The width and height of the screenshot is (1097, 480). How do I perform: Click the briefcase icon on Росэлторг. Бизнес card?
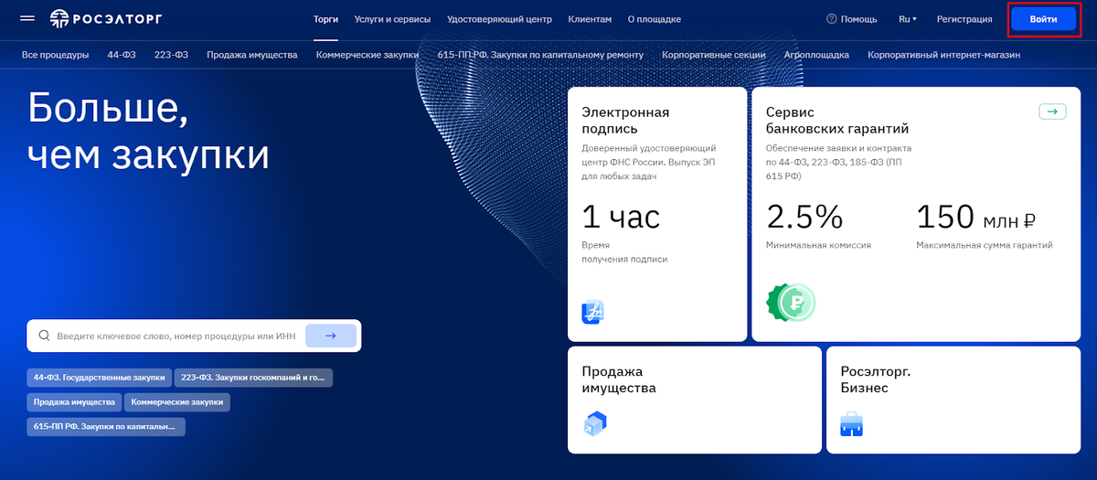coord(851,424)
